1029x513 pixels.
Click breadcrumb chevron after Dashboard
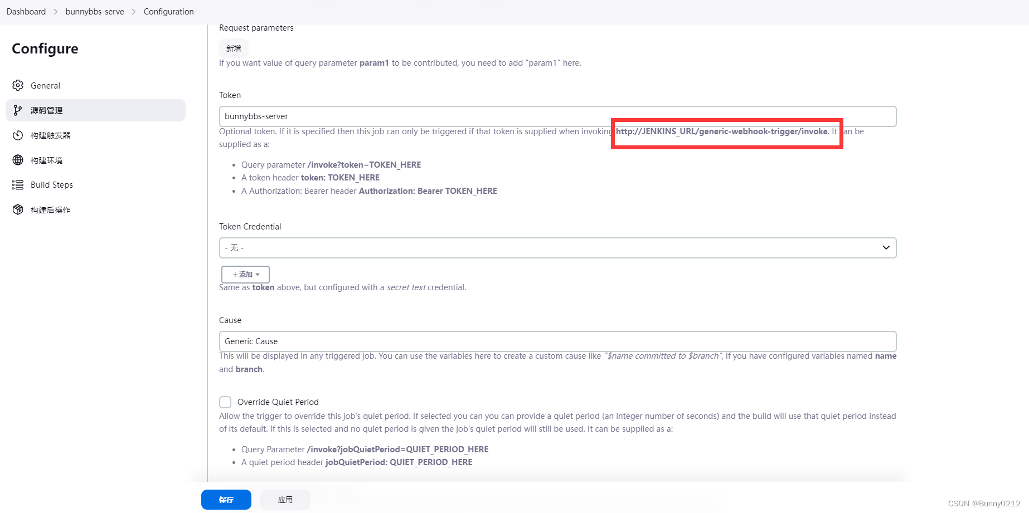[x=56, y=12]
